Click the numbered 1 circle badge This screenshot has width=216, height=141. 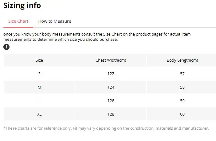6,47
